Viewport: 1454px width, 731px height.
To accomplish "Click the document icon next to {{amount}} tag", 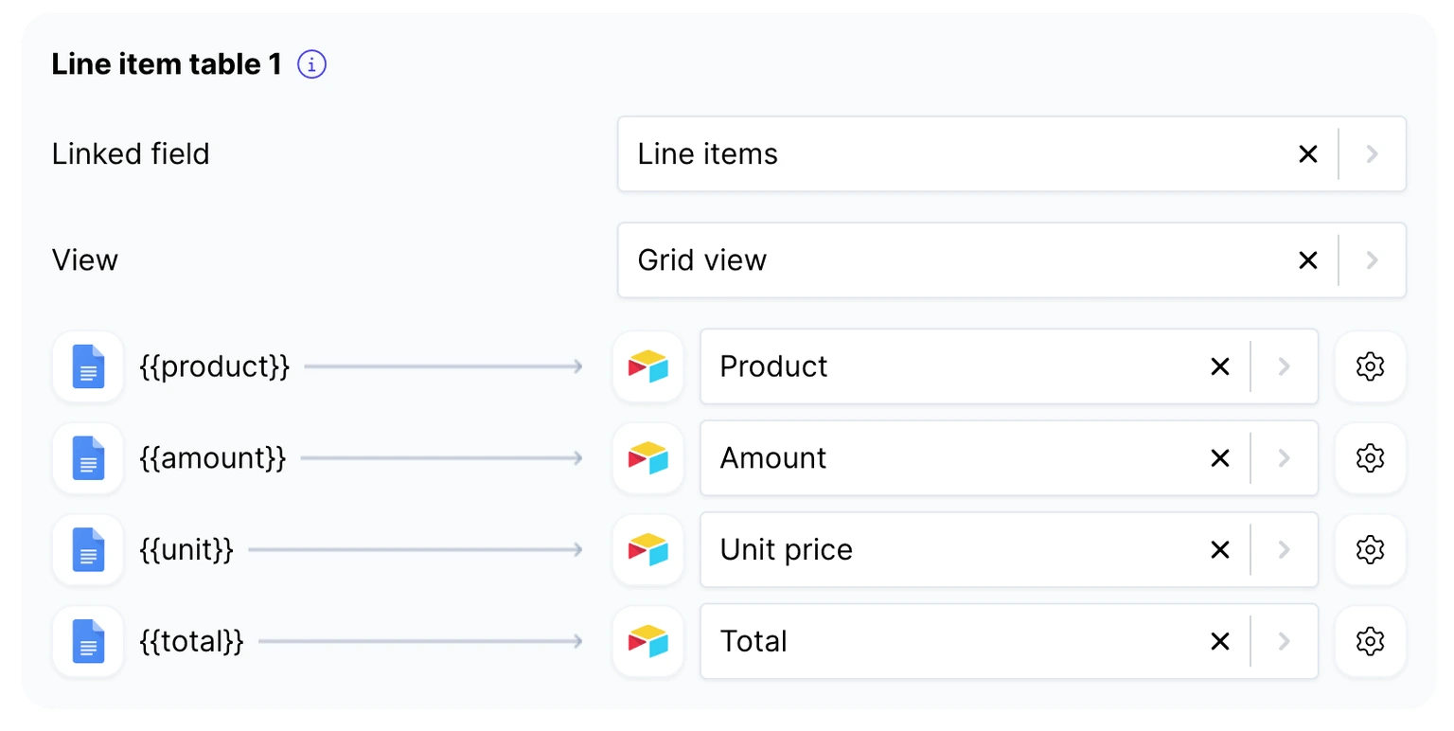I will pyautogui.click(x=87, y=458).
